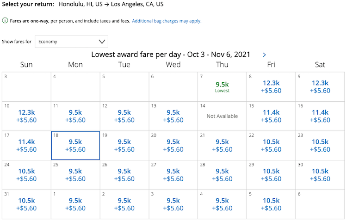This screenshot has height=221, width=347.
Task: Pick Oct 31 fare 10.5k
Action: coord(26,204)
